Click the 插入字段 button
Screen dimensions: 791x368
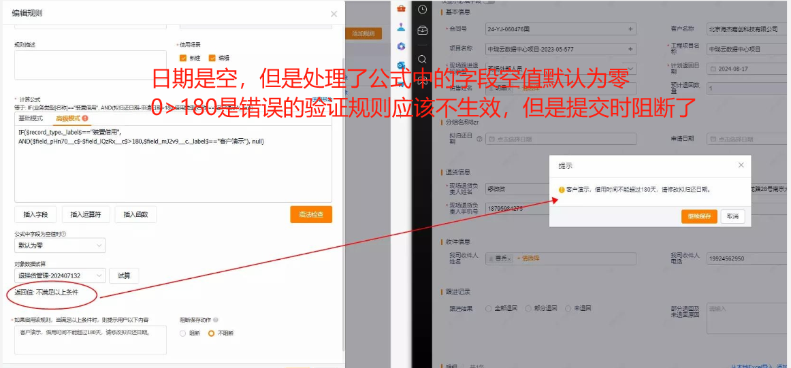pos(35,214)
